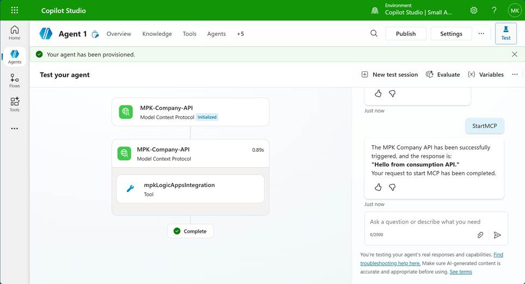Thumbs up the latest agent response
This screenshot has width=525, height=284.
click(378, 187)
